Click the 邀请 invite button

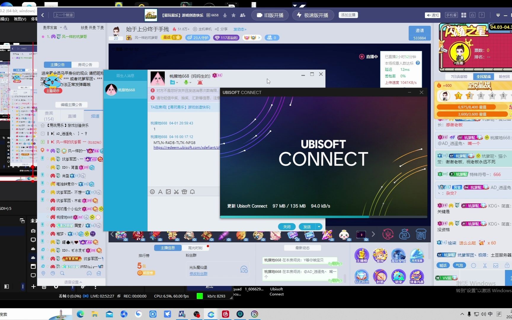(420, 33)
